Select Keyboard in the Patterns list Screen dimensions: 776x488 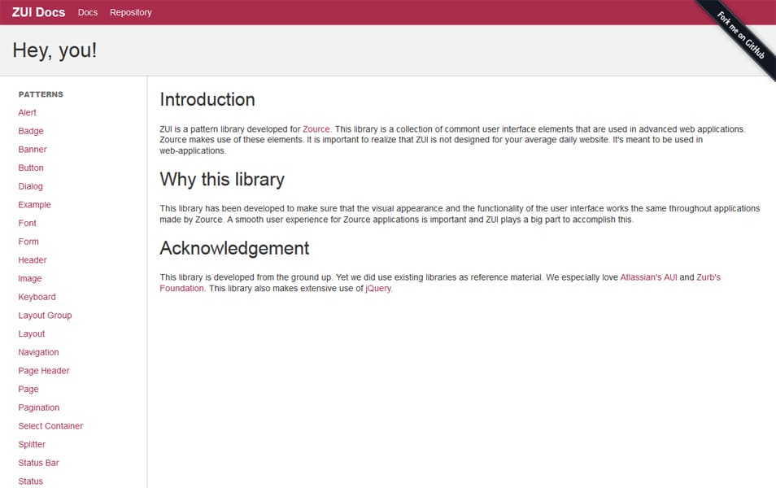37,297
